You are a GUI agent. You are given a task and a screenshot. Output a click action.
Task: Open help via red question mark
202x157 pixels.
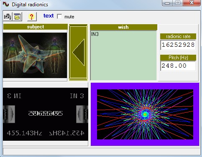click(x=32, y=17)
